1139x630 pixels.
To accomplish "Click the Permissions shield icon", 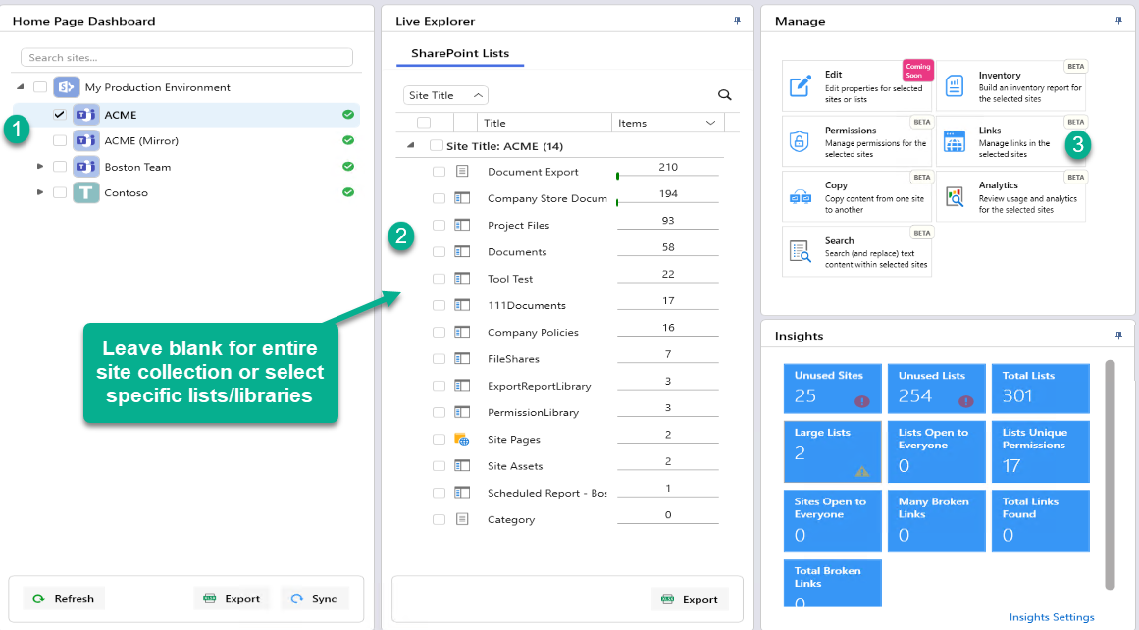I will (799, 141).
